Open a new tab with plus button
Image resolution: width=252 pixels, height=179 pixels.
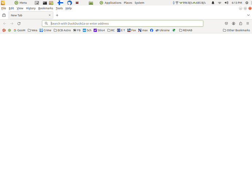point(57,15)
